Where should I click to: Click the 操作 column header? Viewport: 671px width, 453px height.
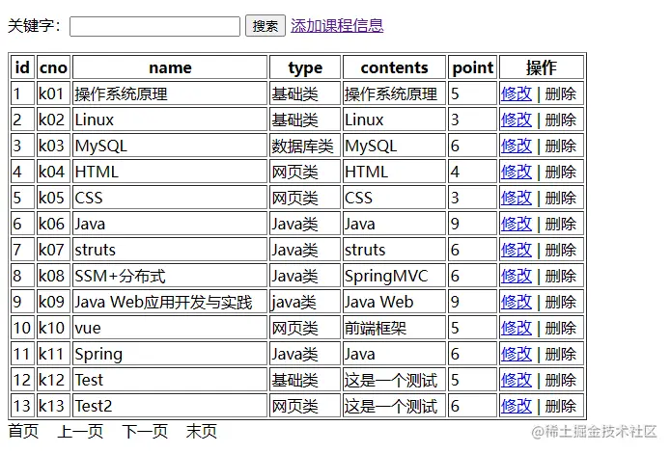coord(542,67)
